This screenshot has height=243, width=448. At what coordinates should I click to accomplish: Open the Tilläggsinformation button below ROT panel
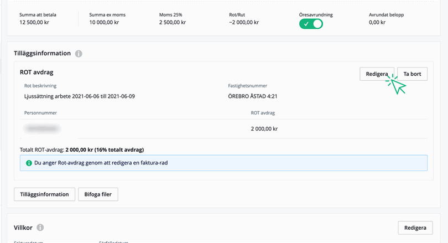44,194
